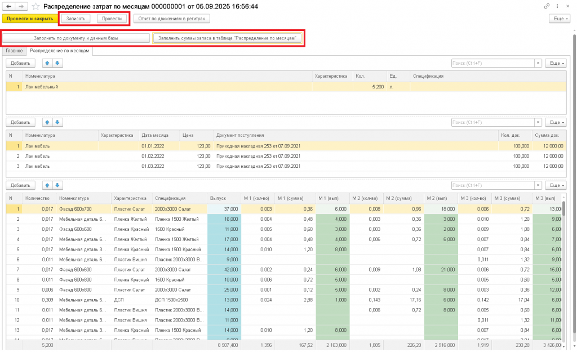This screenshot has height=352, width=577.
Task: Move row up in top table
Action: tap(47, 63)
